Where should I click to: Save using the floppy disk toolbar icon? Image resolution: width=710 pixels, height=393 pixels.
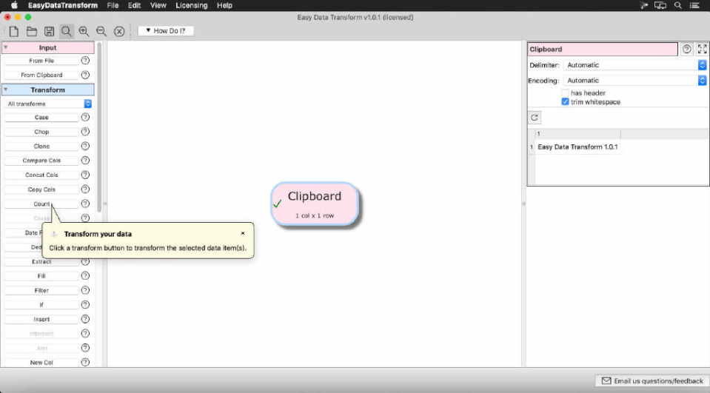point(49,31)
